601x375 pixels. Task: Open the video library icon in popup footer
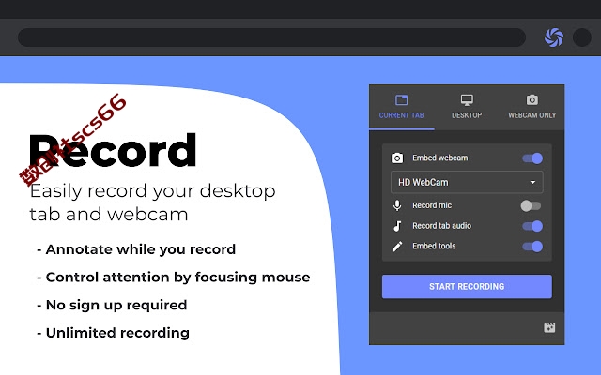pos(549,327)
